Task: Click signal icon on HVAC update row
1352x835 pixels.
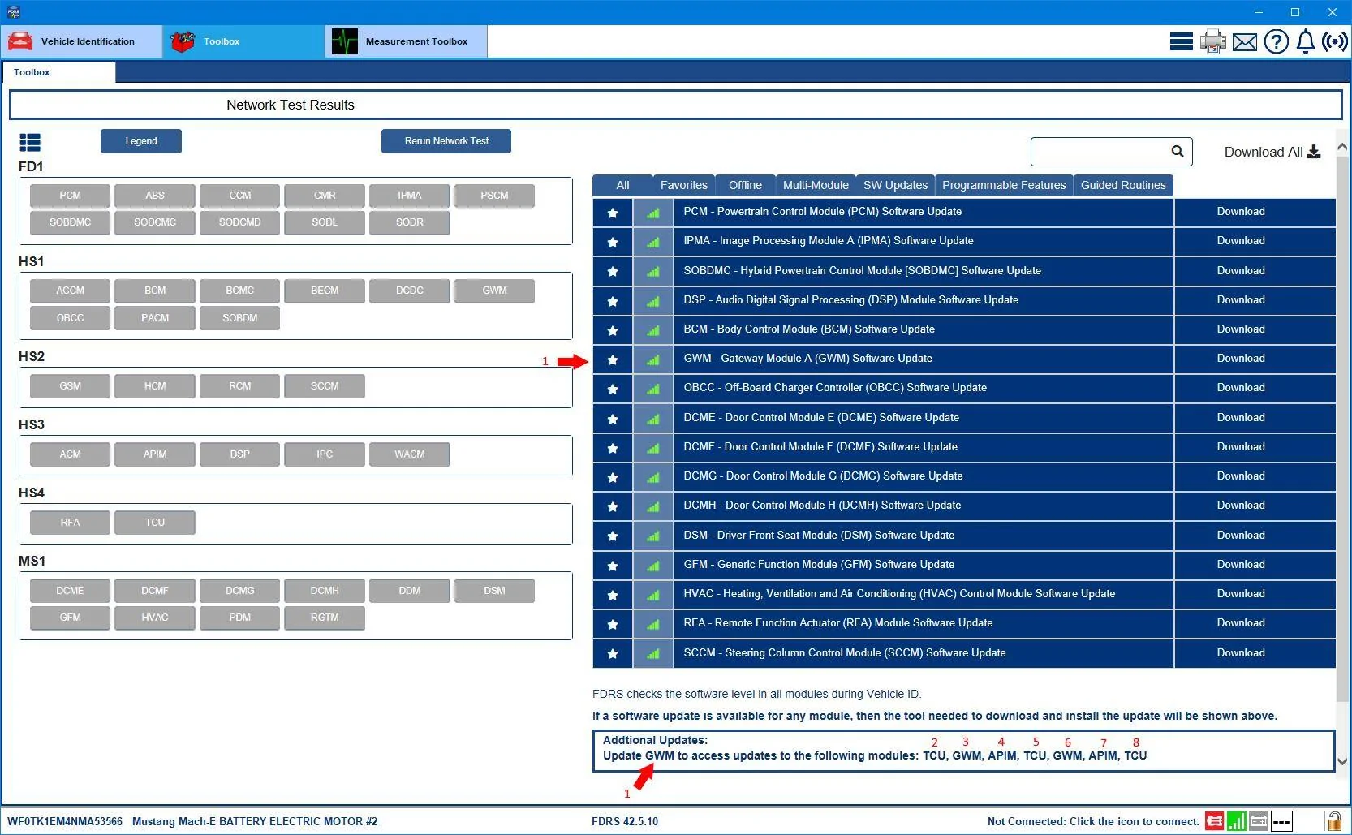Action: (x=653, y=595)
